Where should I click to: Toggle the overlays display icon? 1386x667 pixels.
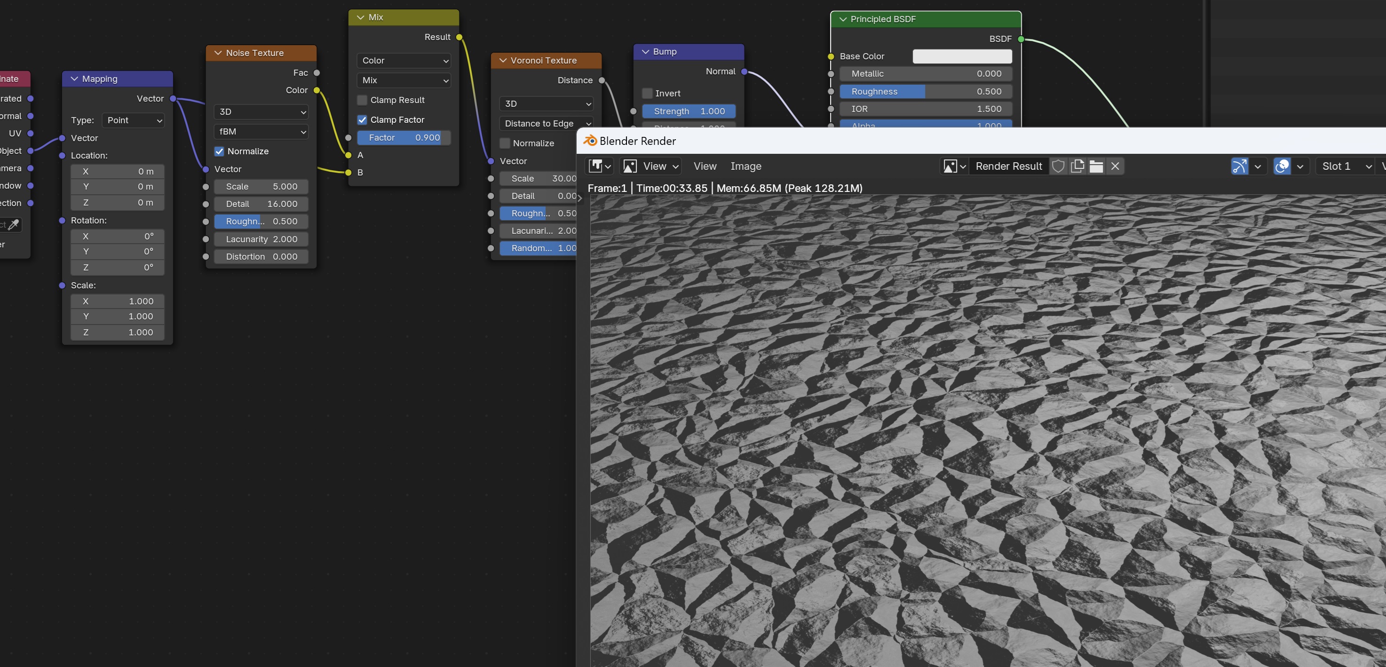tap(1282, 167)
